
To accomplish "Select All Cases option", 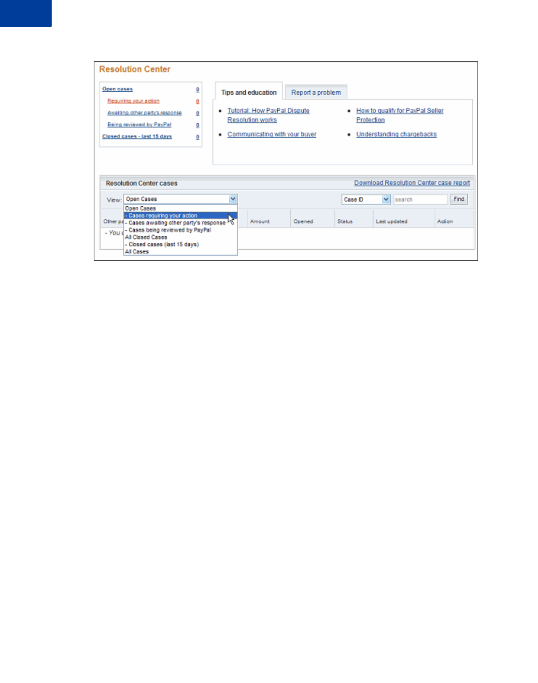I will pos(181,252).
